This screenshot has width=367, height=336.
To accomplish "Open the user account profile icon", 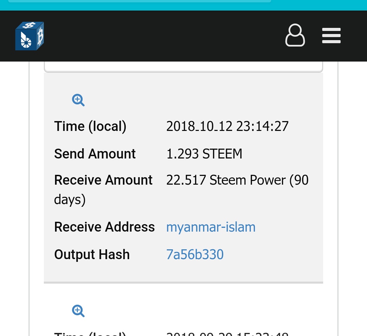I will point(295,35).
